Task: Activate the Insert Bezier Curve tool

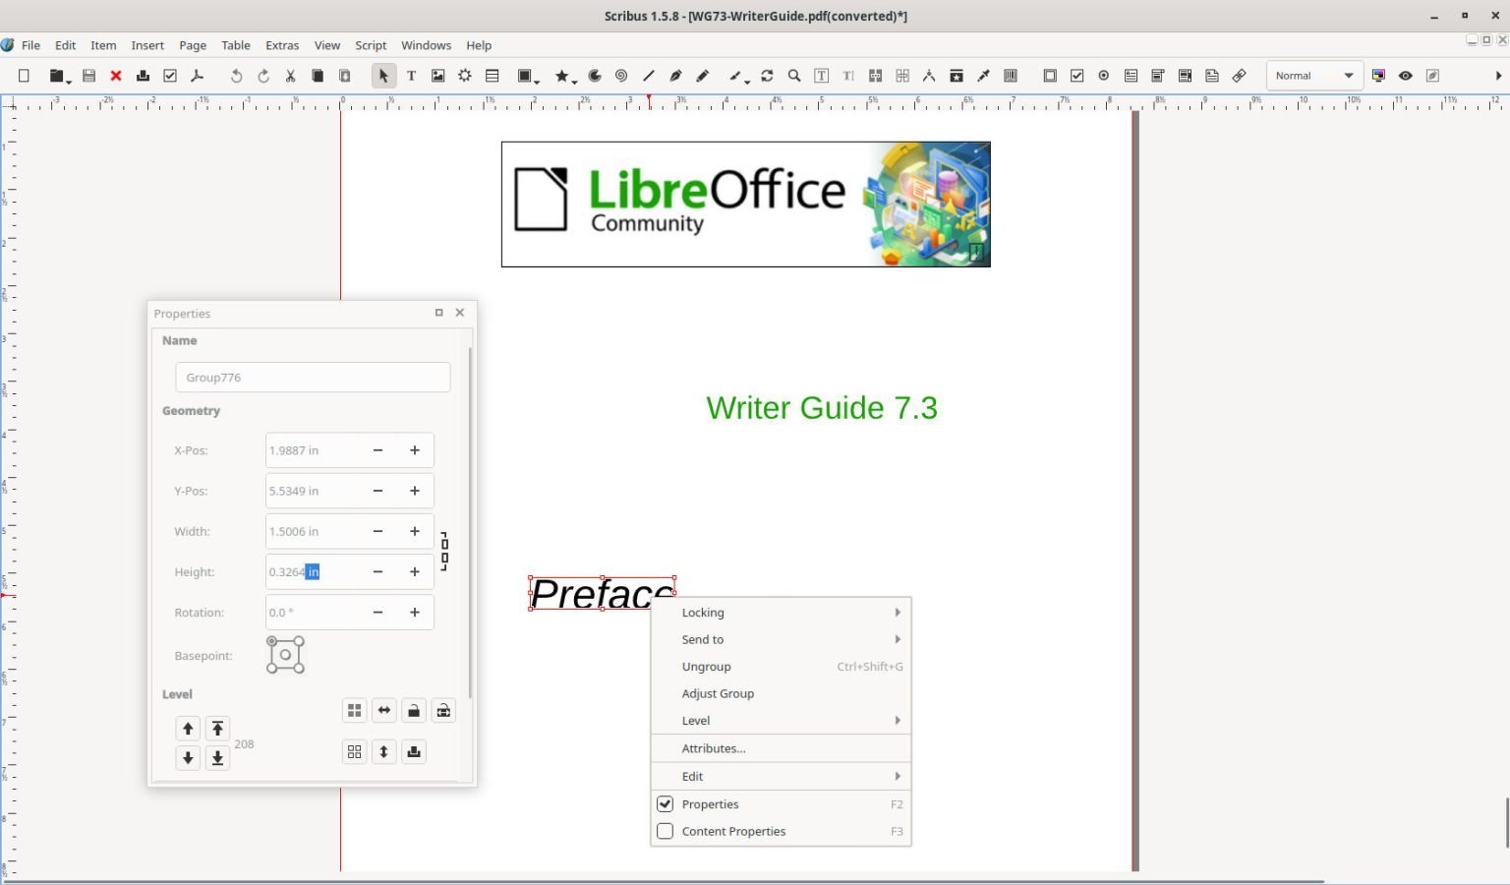Action: [x=675, y=76]
